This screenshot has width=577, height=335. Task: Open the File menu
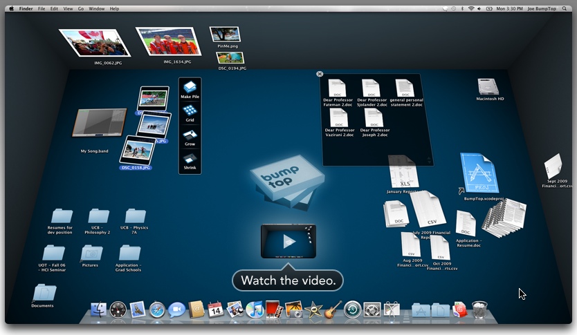point(42,8)
